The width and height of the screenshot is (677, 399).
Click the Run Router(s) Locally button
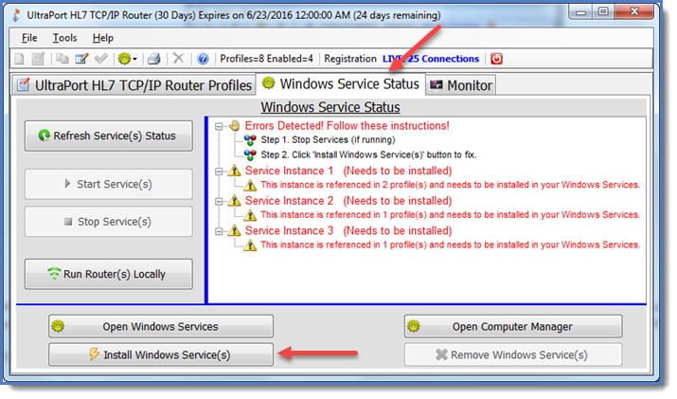coord(108,274)
